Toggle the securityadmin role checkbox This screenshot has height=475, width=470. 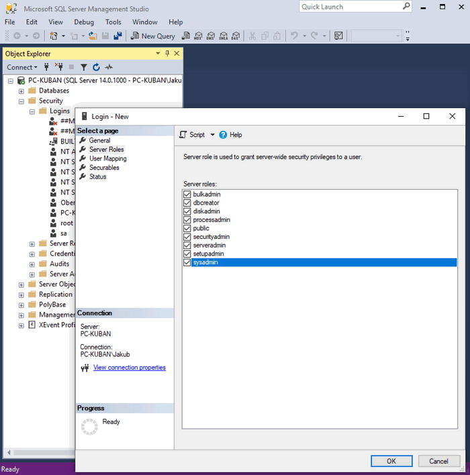(187, 237)
